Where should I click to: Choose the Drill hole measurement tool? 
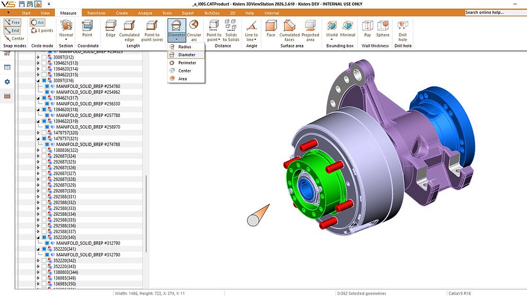click(402, 30)
